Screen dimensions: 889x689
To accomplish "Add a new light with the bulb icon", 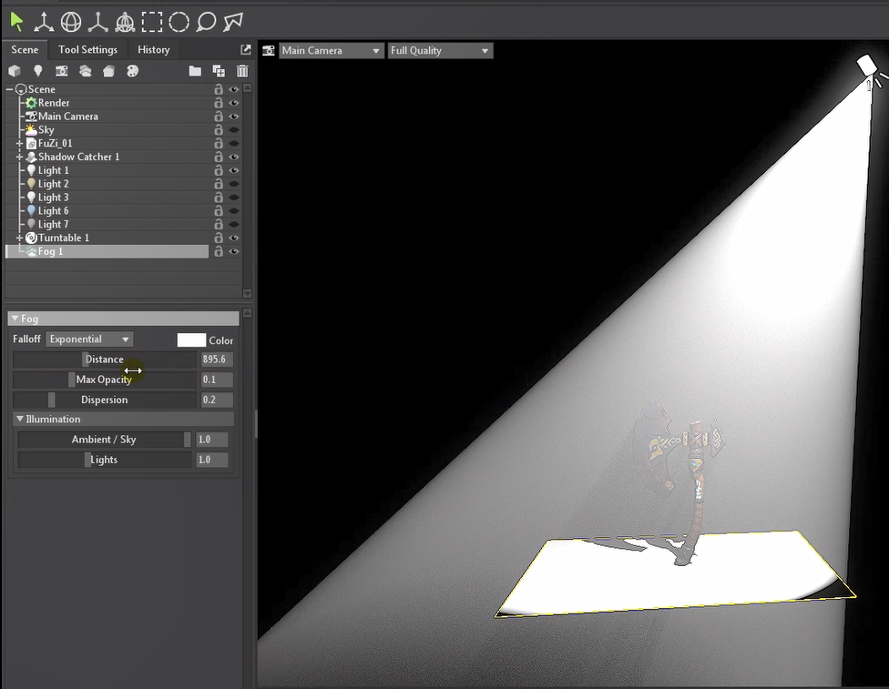I will (38, 71).
